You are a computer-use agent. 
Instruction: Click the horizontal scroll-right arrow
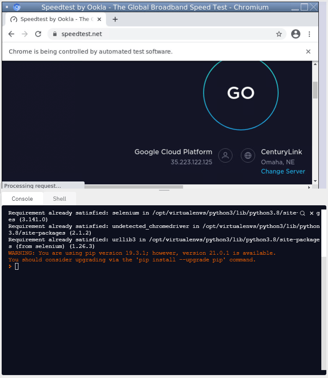click(309, 187)
